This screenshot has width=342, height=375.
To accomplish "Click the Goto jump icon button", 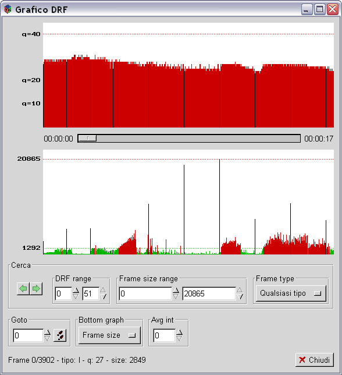I will (x=60, y=335).
